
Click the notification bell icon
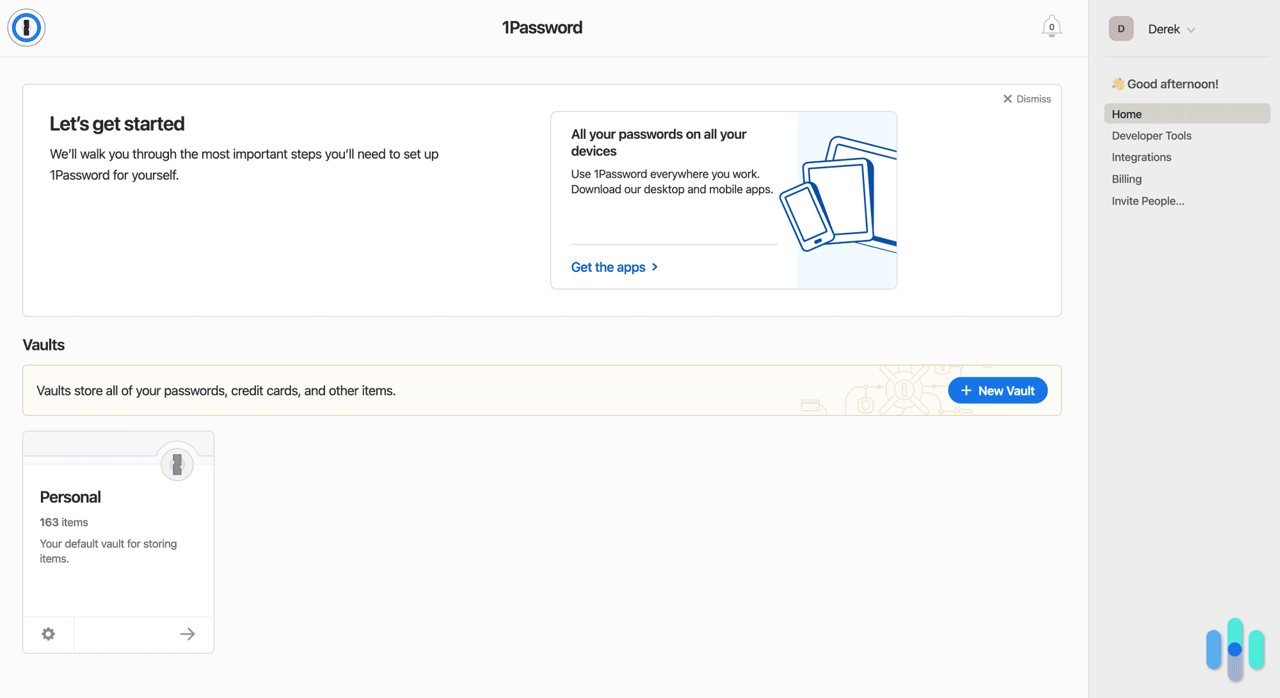(x=1052, y=28)
